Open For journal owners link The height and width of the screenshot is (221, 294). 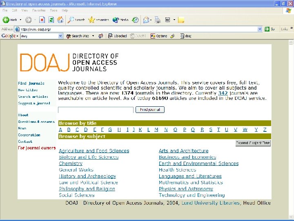(37, 148)
